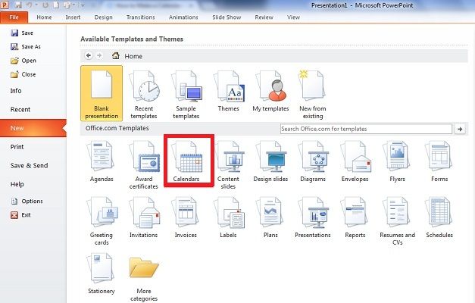Image resolution: width=475 pixels, height=303 pixels.
Task: Select Recent in the backstage menu
Action: point(20,109)
